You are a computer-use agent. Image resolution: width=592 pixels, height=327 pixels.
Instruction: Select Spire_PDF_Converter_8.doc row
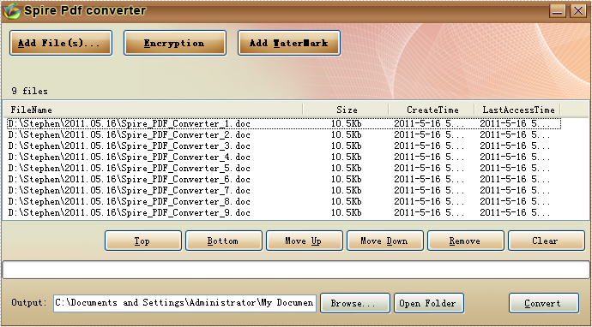point(283,201)
